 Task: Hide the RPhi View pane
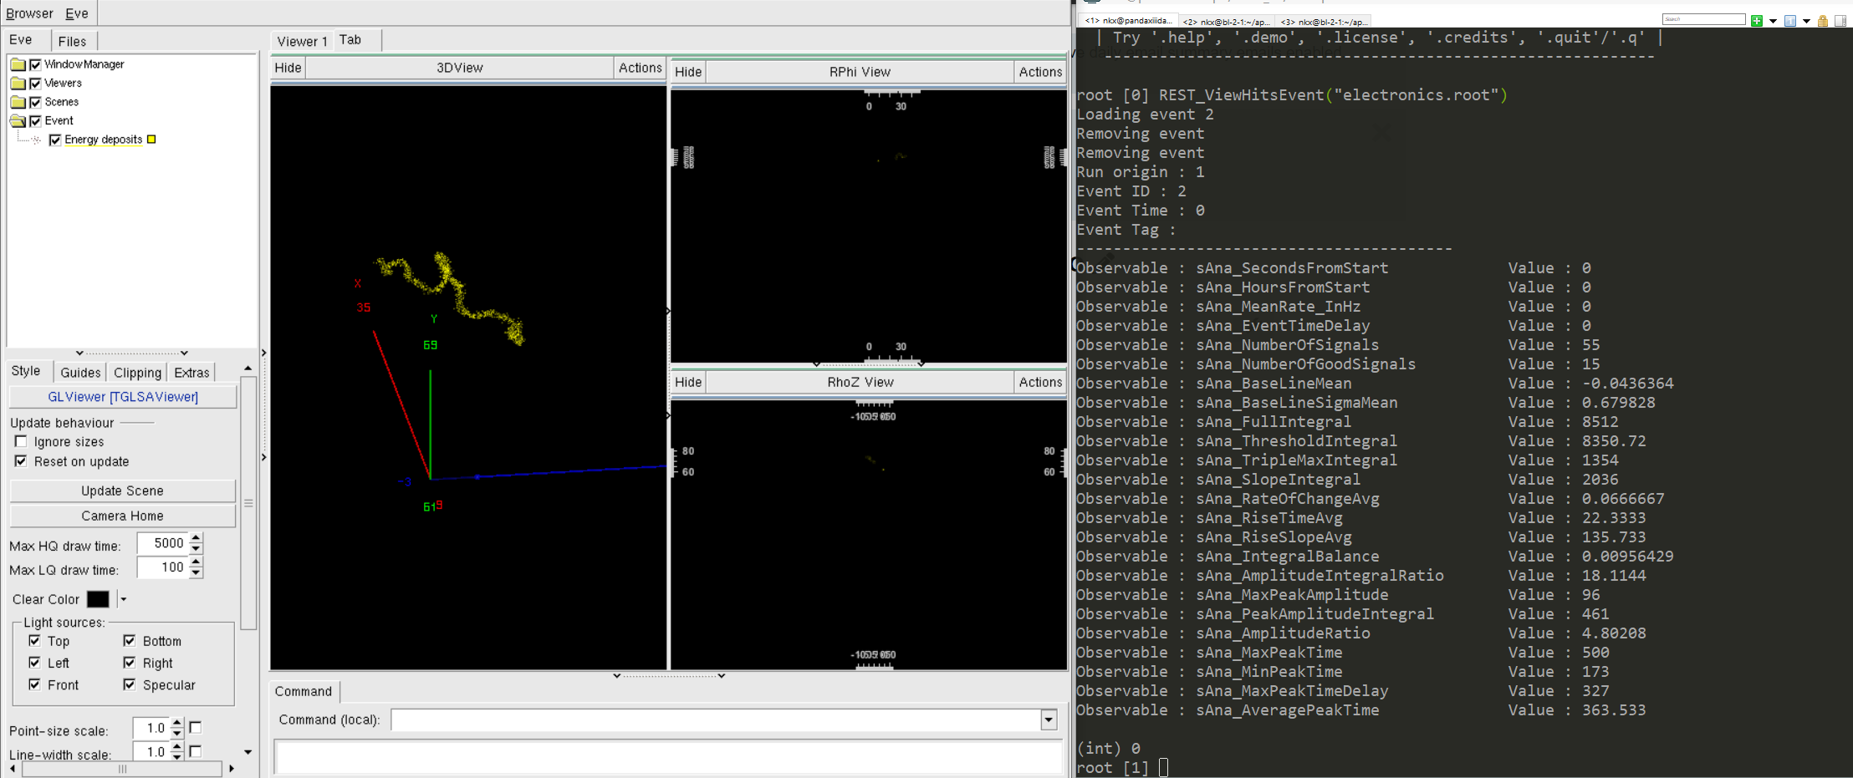pos(688,72)
